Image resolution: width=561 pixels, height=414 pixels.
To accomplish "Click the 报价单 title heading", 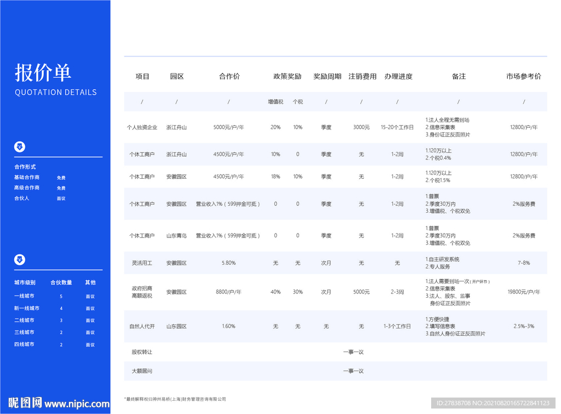I will (x=43, y=73).
